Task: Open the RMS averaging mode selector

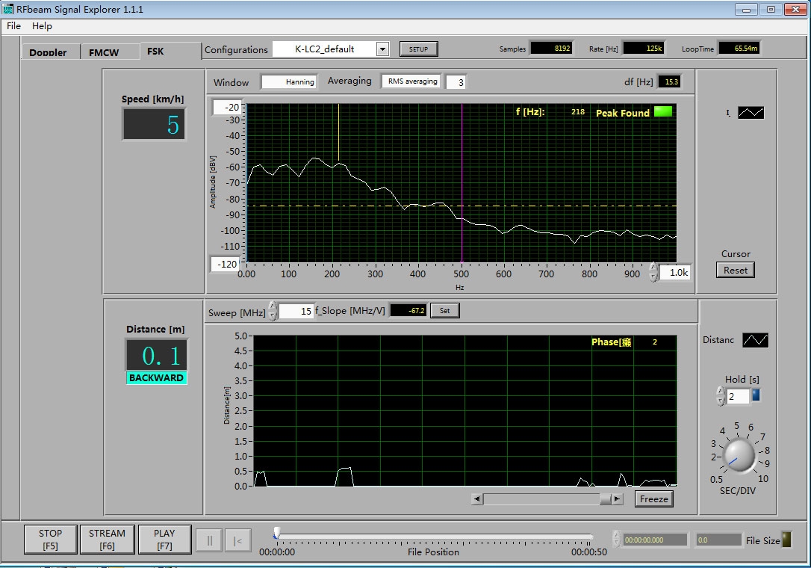Action: (x=411, y=81)
